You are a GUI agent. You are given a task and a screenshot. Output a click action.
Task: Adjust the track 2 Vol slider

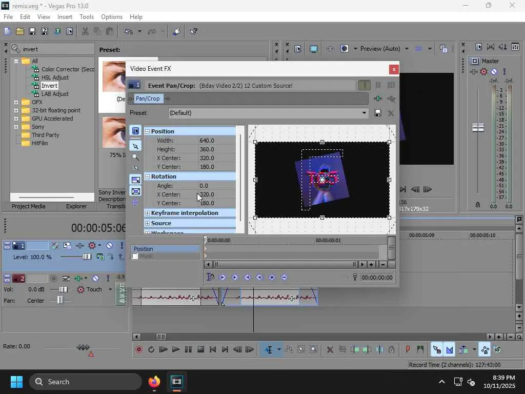pos(63,289)
